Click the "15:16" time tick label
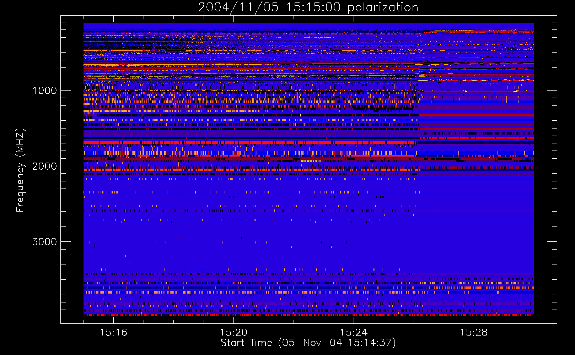 (113, 332)
